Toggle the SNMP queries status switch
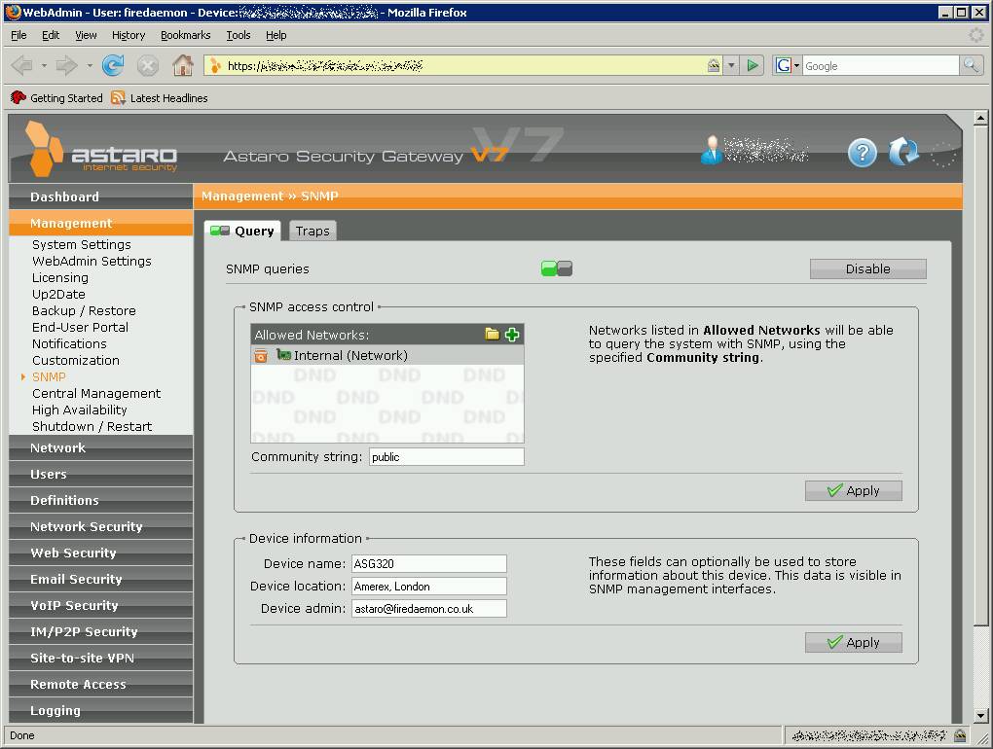993x749 pixels. click(557, 268)
